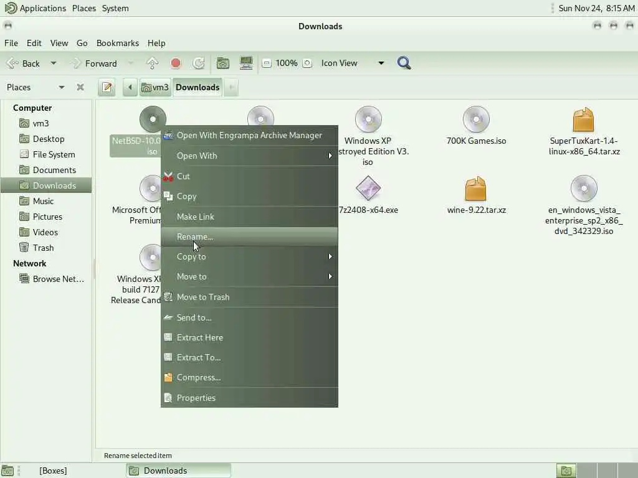Open Properties from the context menu
This screenshot has height=478, width=638.
tap(249, 398)
